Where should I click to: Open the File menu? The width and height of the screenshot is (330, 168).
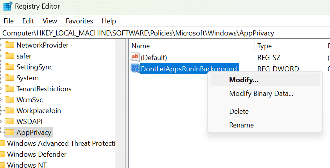tap(9, 21)
